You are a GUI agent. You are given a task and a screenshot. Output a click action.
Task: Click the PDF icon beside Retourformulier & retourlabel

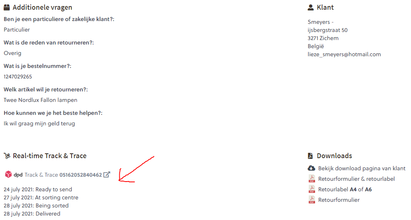point(311,179)
